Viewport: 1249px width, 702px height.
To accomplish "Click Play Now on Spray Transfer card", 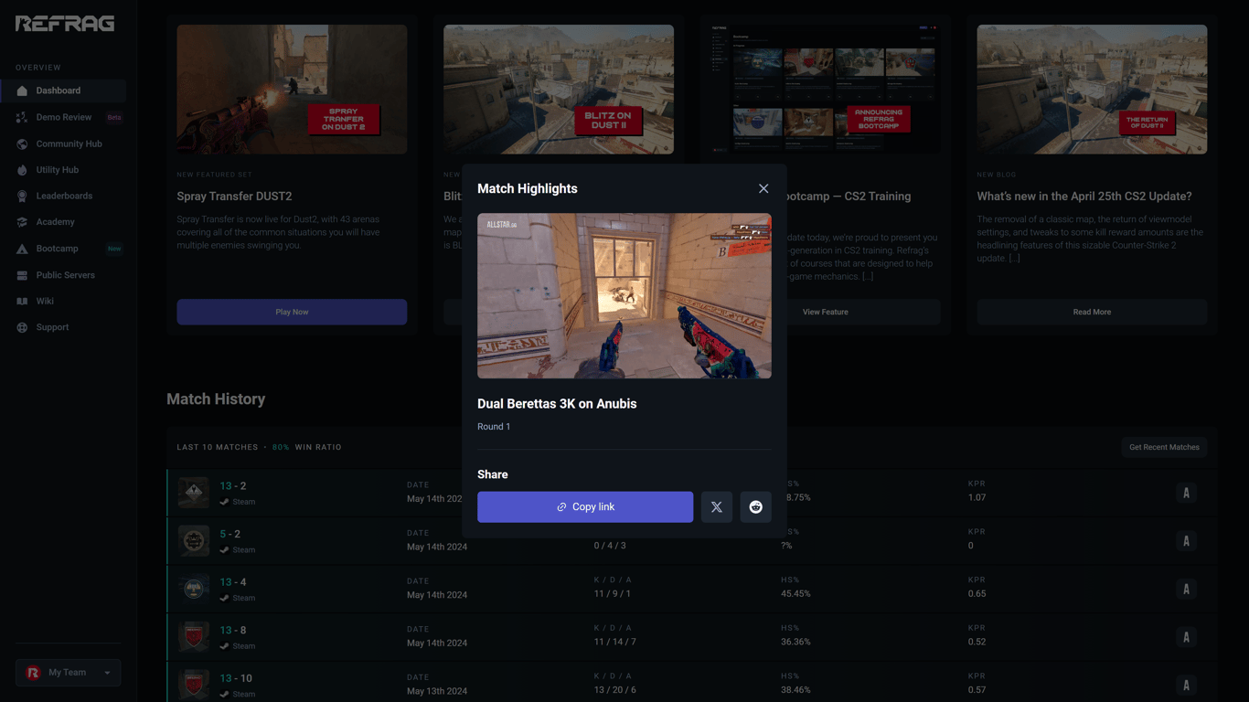I will tap(292, 312).
